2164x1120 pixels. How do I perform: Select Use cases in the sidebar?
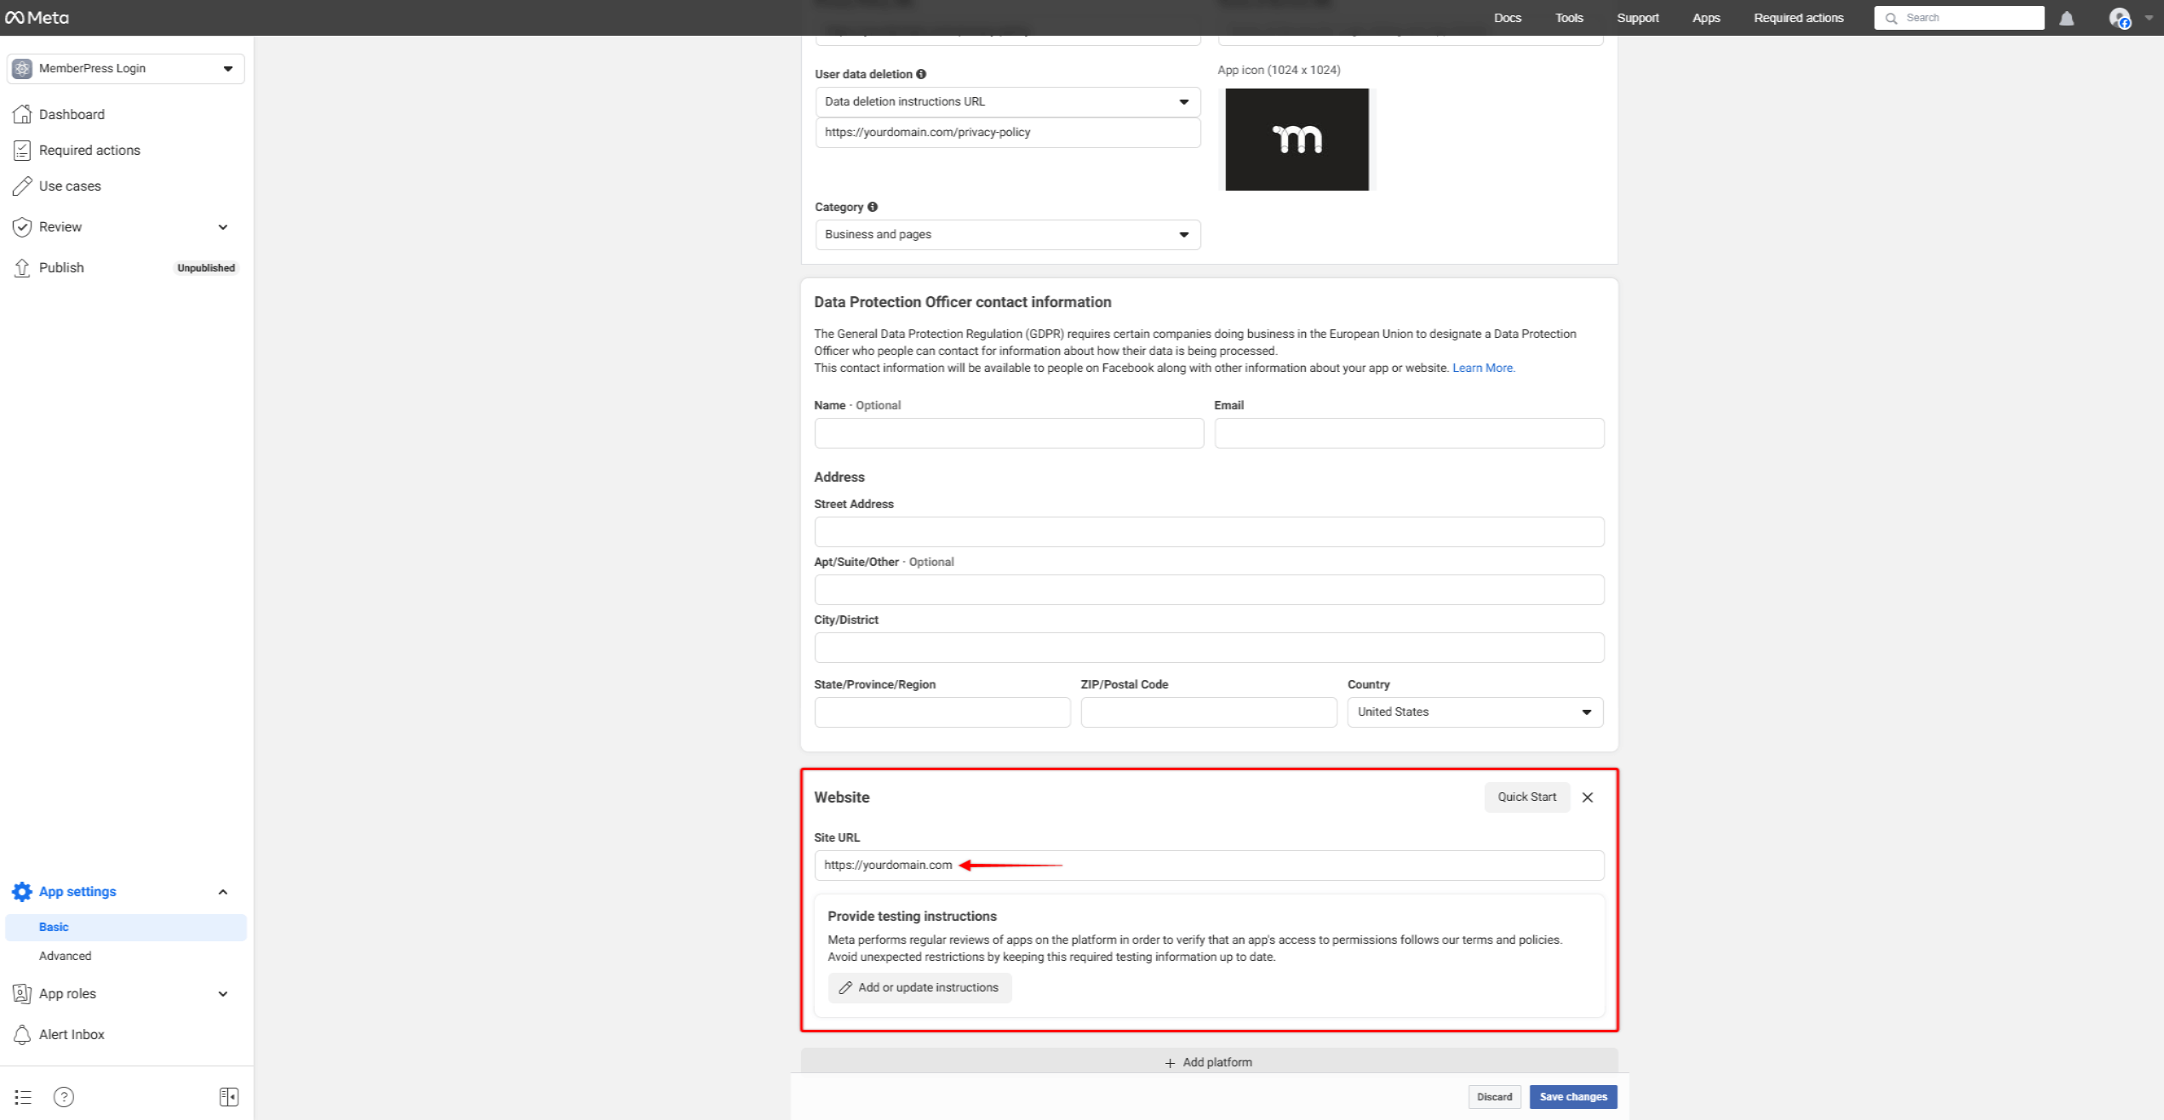[x=70, y=186]
